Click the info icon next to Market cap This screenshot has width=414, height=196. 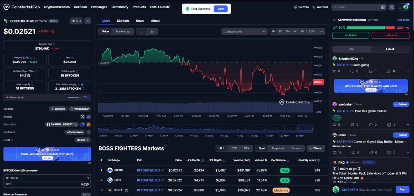pyautogui.click(x=54, y=44)
